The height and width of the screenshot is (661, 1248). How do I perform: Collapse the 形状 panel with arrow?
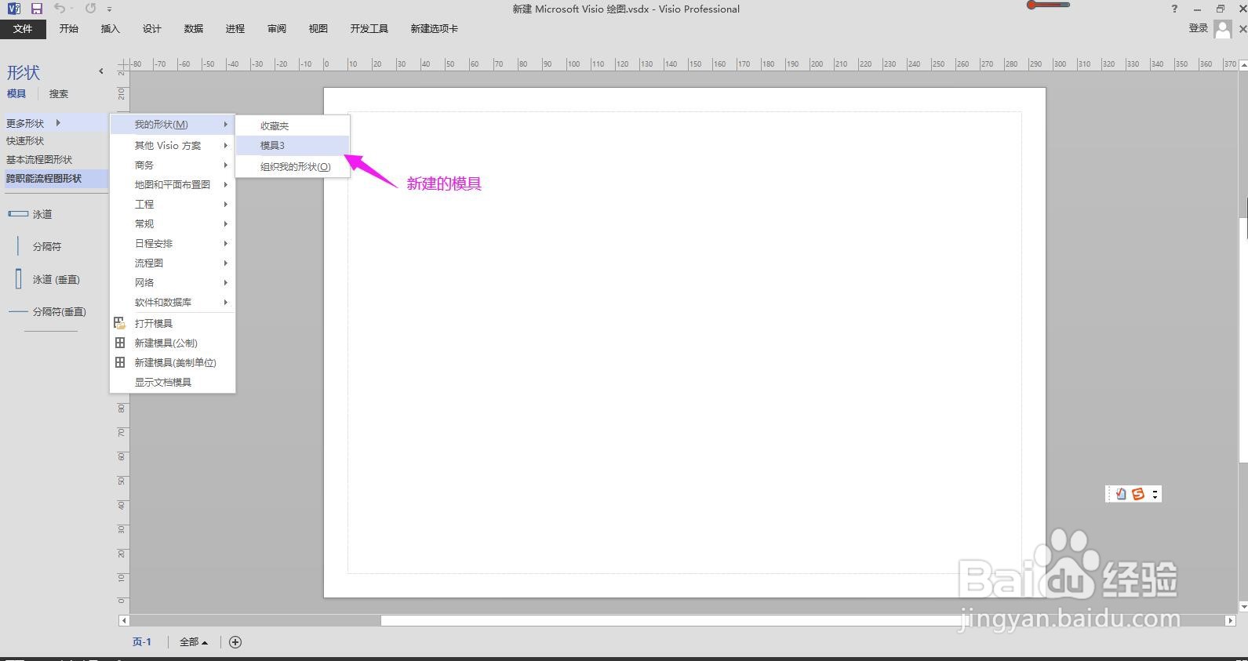101,71
